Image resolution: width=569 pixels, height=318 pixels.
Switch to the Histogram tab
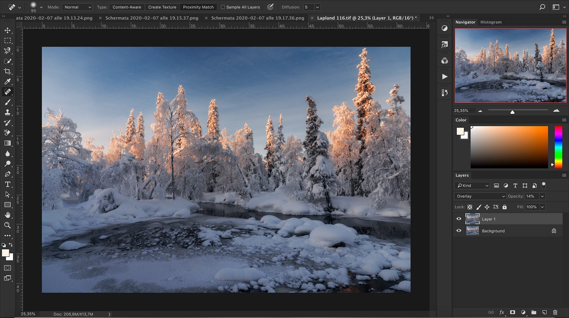coord(491,22)
